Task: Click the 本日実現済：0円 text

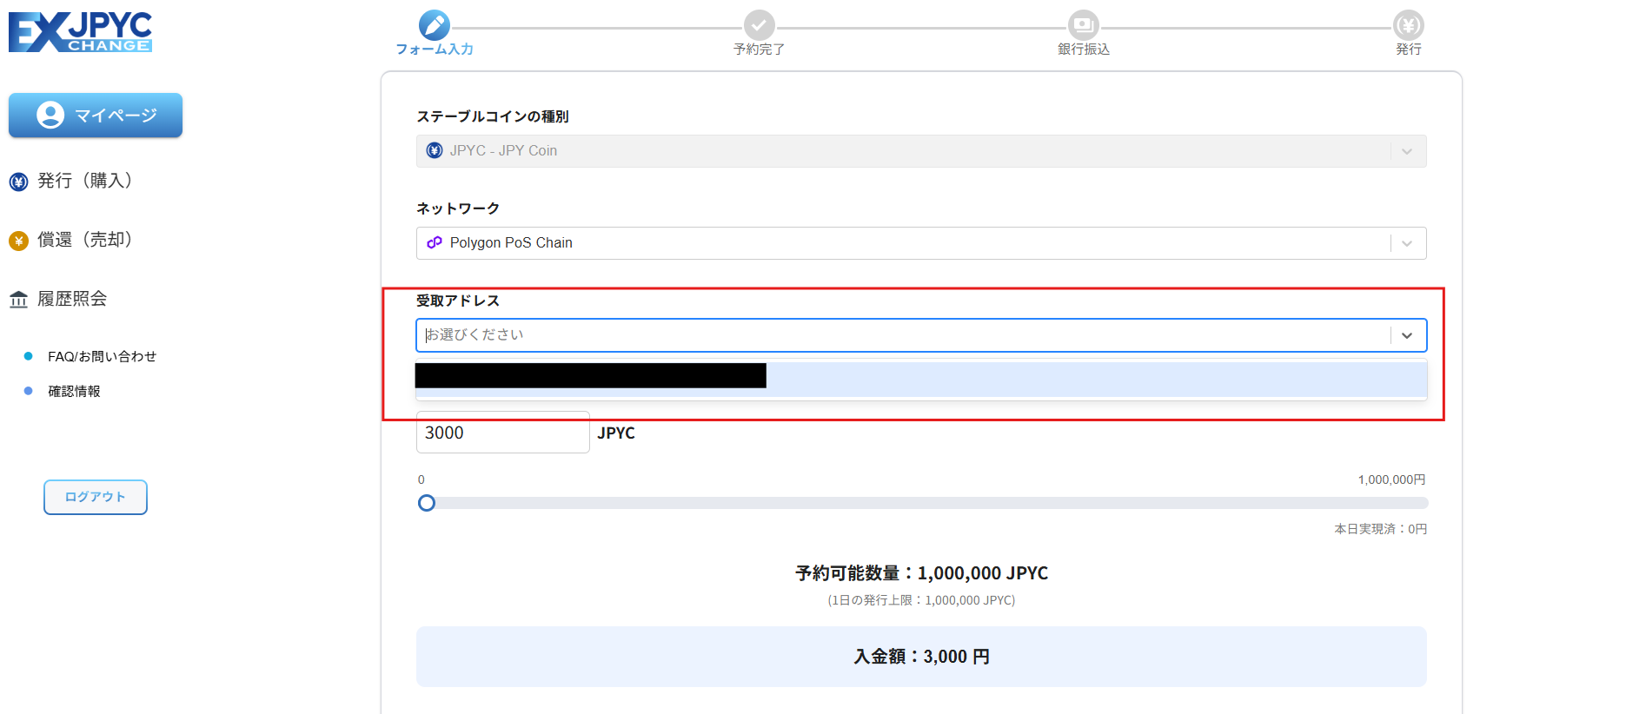Action: (1380, 529)
